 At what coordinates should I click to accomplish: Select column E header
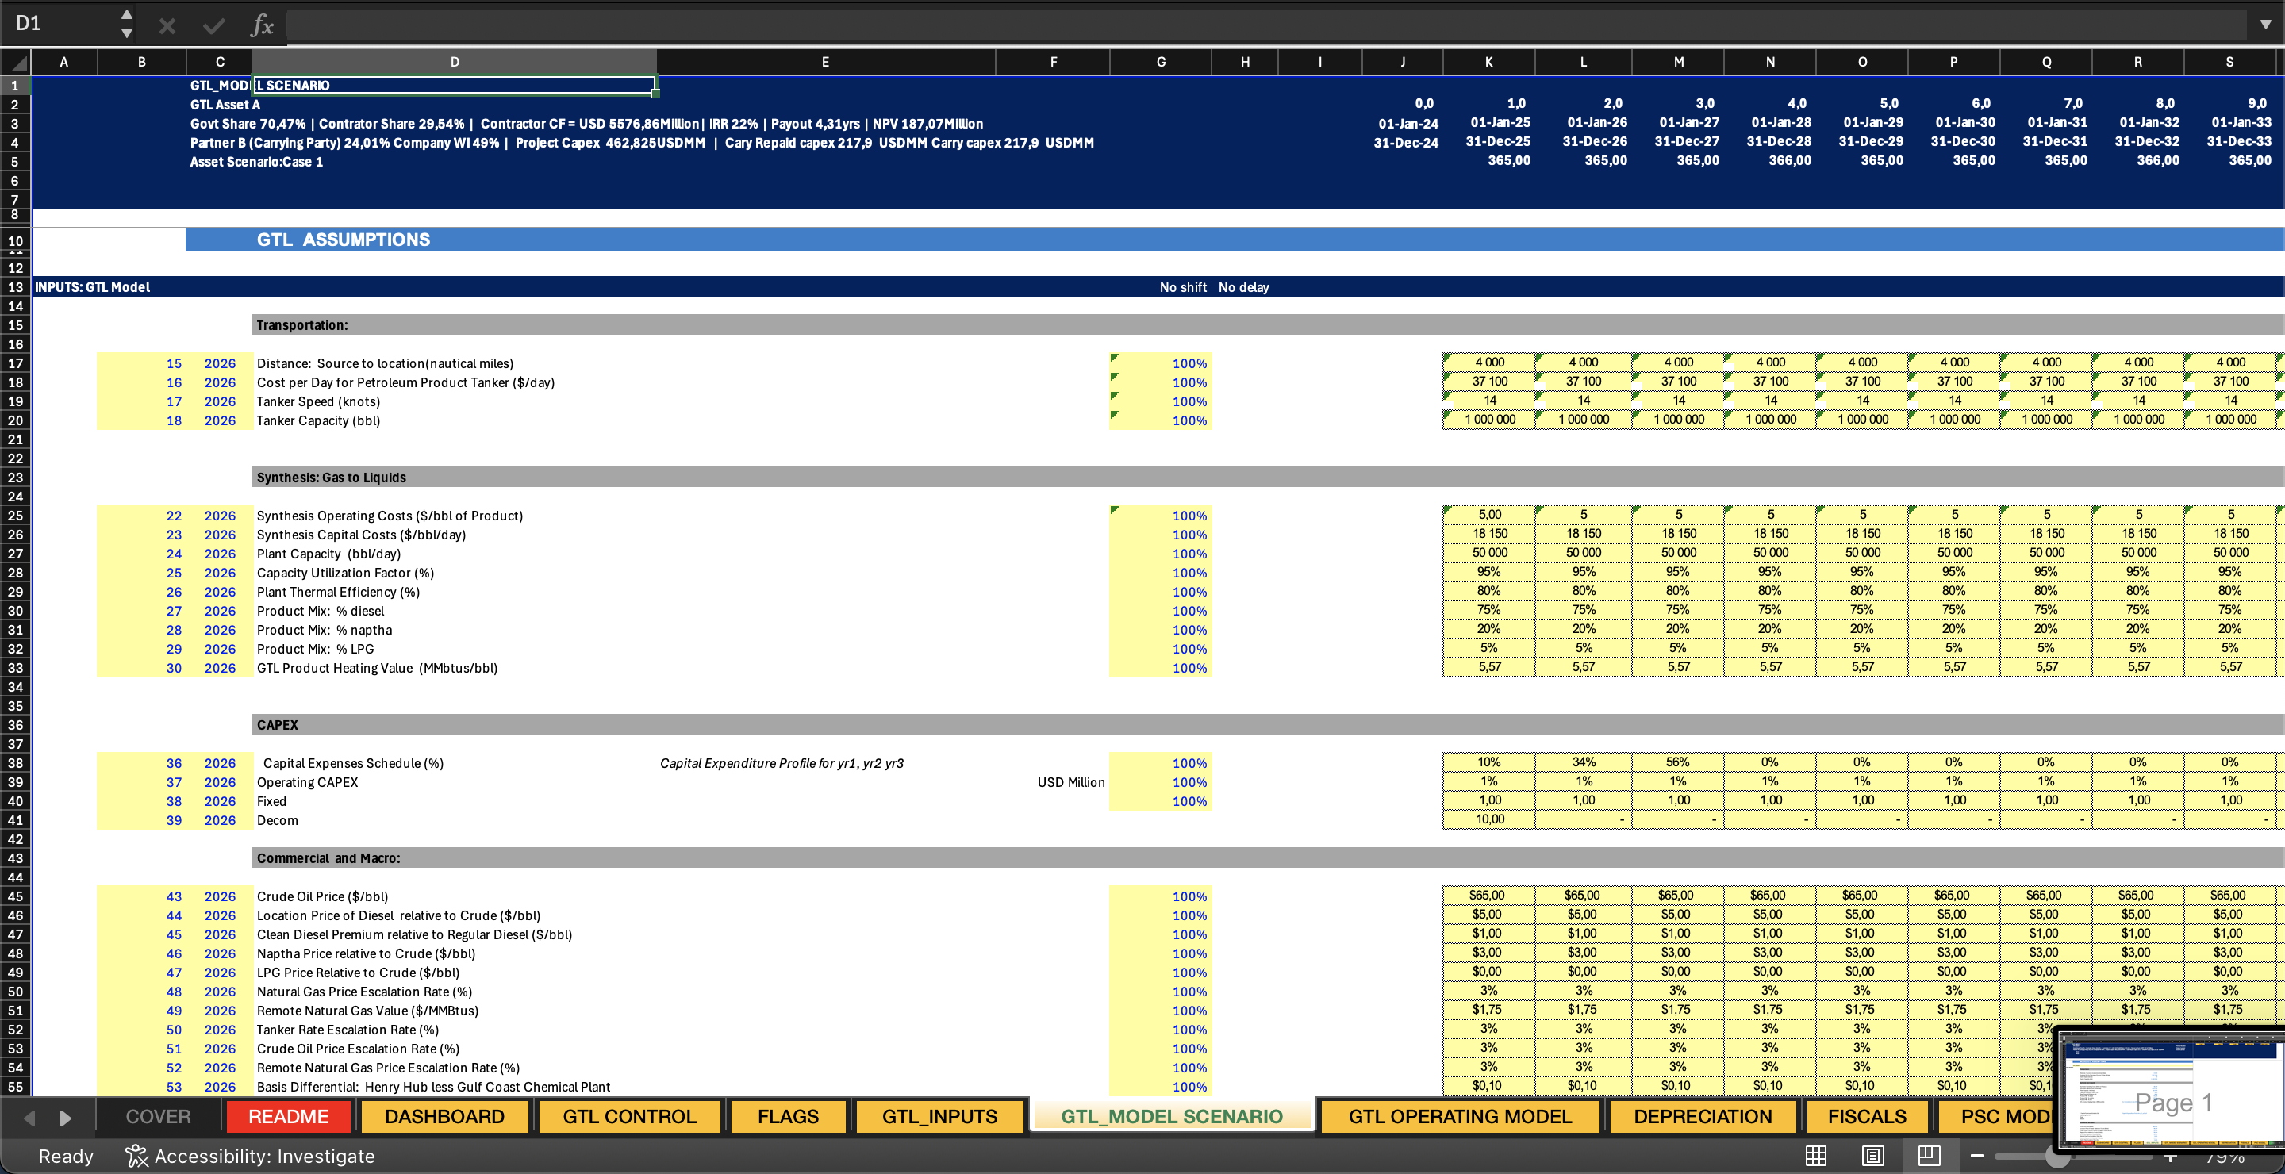tap(825, 62)
